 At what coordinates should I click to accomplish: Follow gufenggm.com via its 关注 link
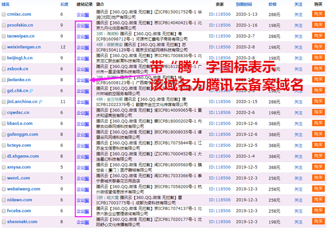[298, 135]
